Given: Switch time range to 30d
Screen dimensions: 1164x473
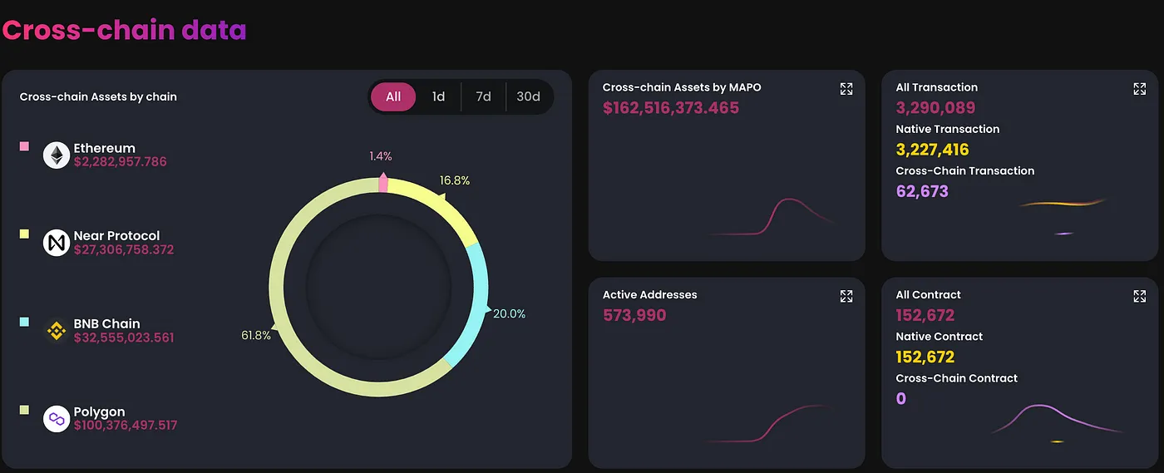Looking at the screenshot, I should (528, 97).
